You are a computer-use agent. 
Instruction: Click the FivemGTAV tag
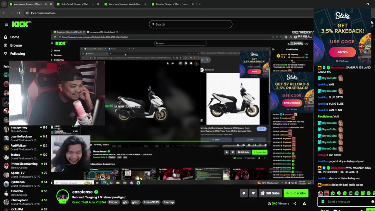151,202
